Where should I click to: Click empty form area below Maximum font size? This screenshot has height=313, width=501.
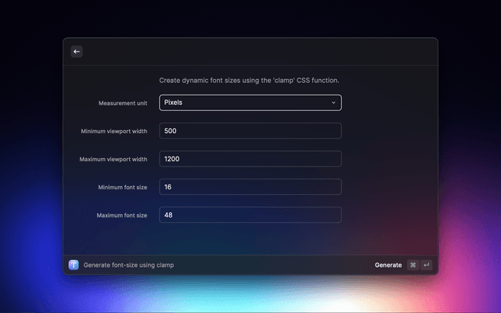pos(250,239)
